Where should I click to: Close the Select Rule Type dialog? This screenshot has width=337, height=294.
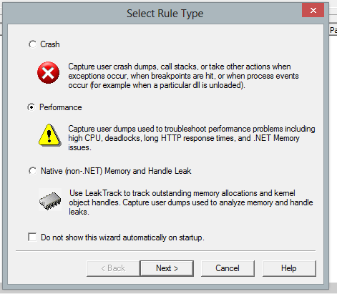(313, 10)
